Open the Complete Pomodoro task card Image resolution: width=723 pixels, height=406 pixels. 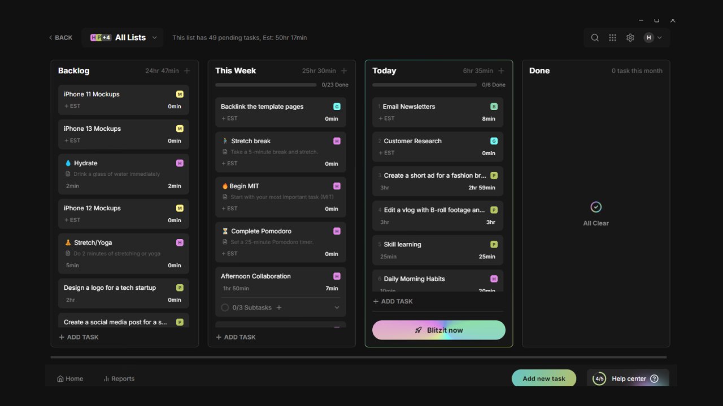(281, 242)
